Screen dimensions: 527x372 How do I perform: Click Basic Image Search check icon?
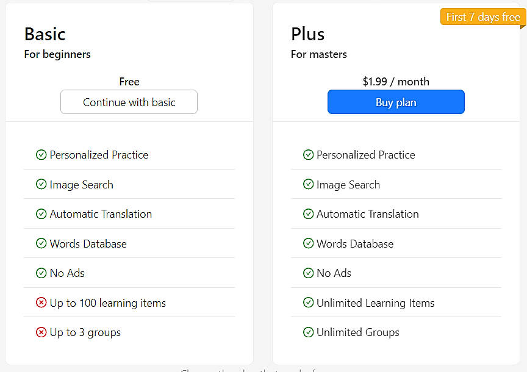(41, 184)
